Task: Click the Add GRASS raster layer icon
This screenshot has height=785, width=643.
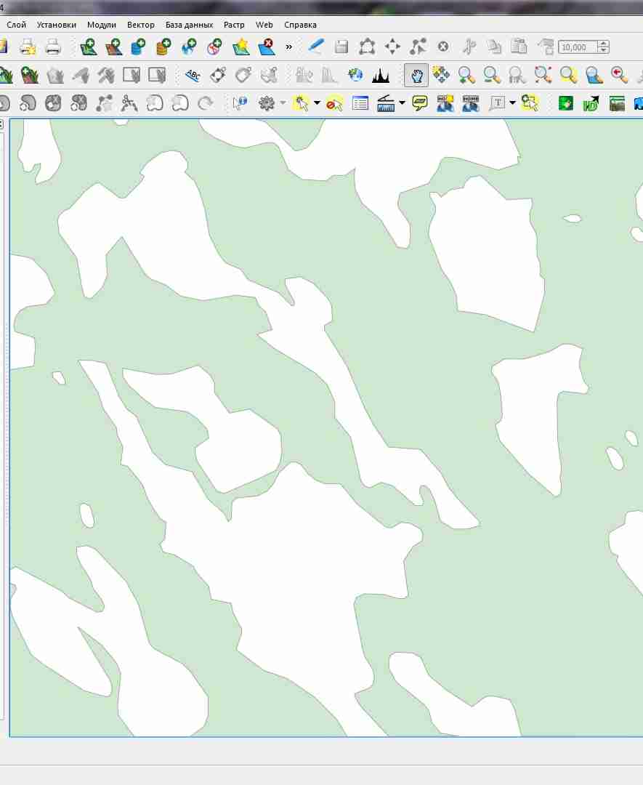Action: (x=30, y=76)
